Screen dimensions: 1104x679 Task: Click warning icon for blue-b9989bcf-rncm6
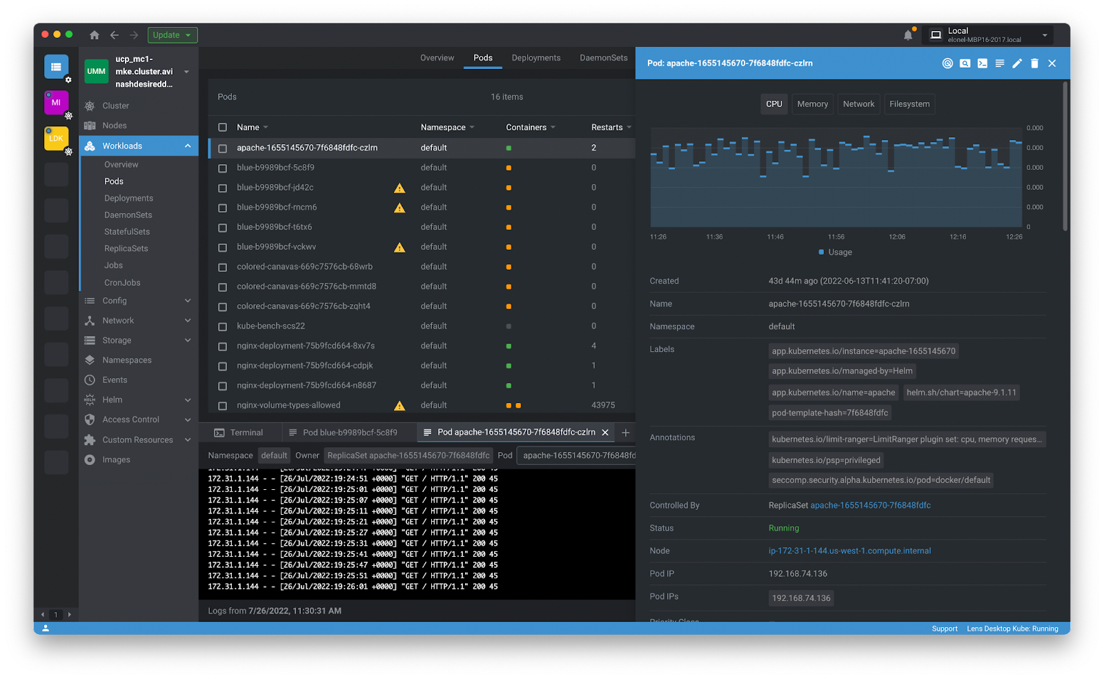coord(400,208)
